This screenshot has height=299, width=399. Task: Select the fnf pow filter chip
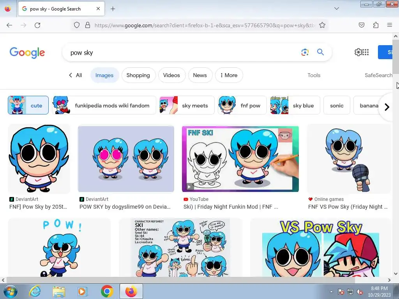click(242, 105)
